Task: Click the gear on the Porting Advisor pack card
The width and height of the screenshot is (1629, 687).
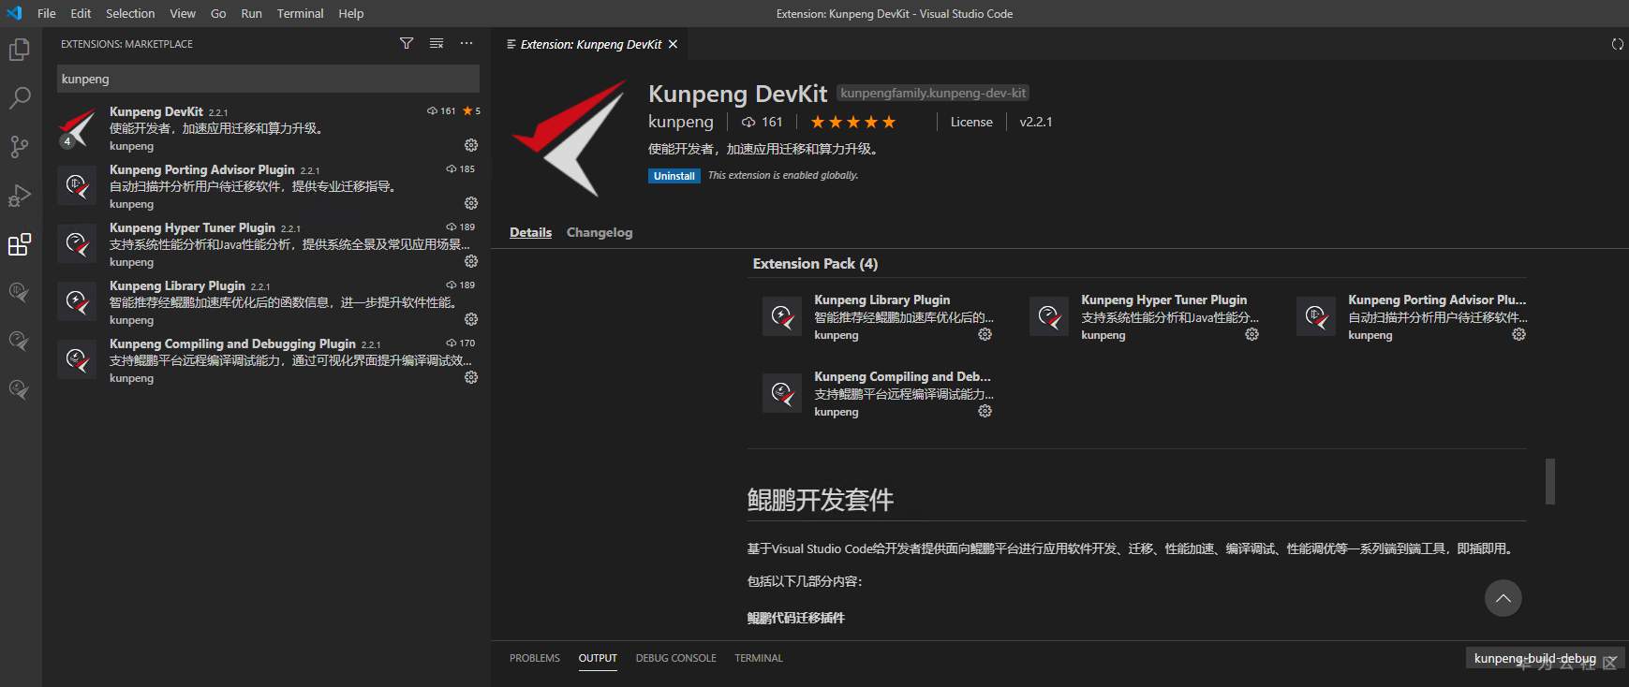Action: 1518,334
